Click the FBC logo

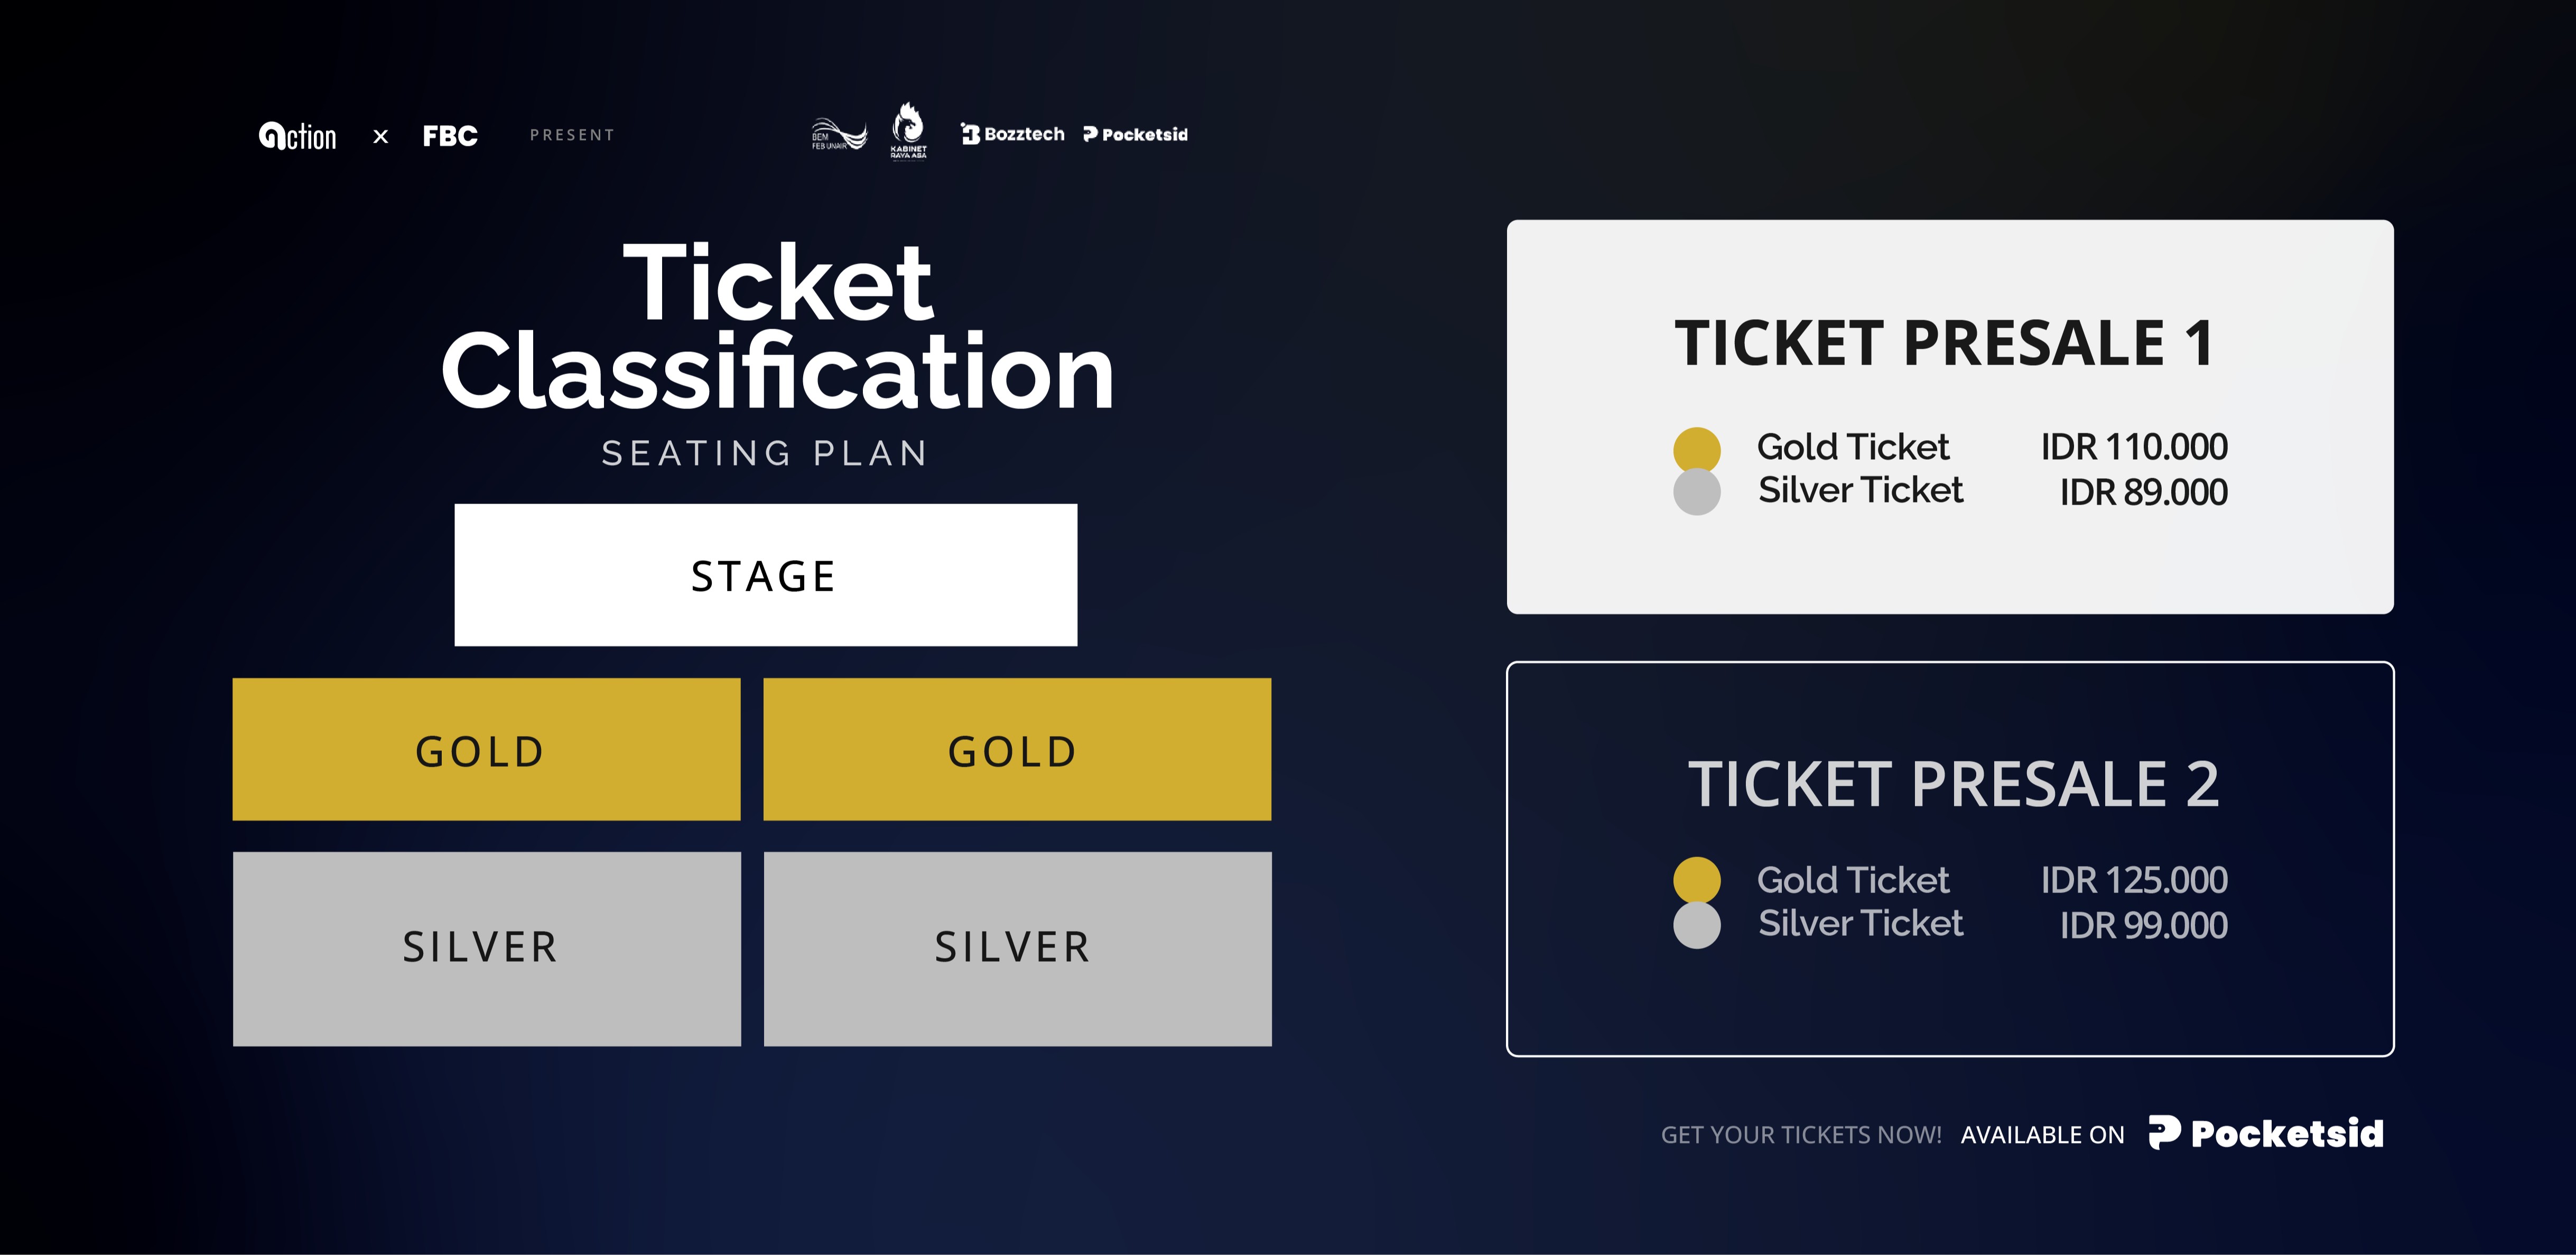450,136
